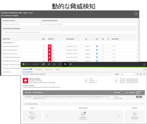Select the Thread Injection row in detection list
The image size is (147, 124).
[11, 72]
